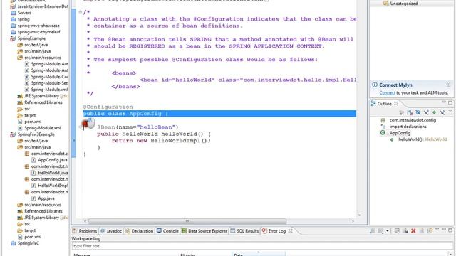Click the Restore Log icon in Error Log
This screenshot has height=256, width=456.
(430, 231)
